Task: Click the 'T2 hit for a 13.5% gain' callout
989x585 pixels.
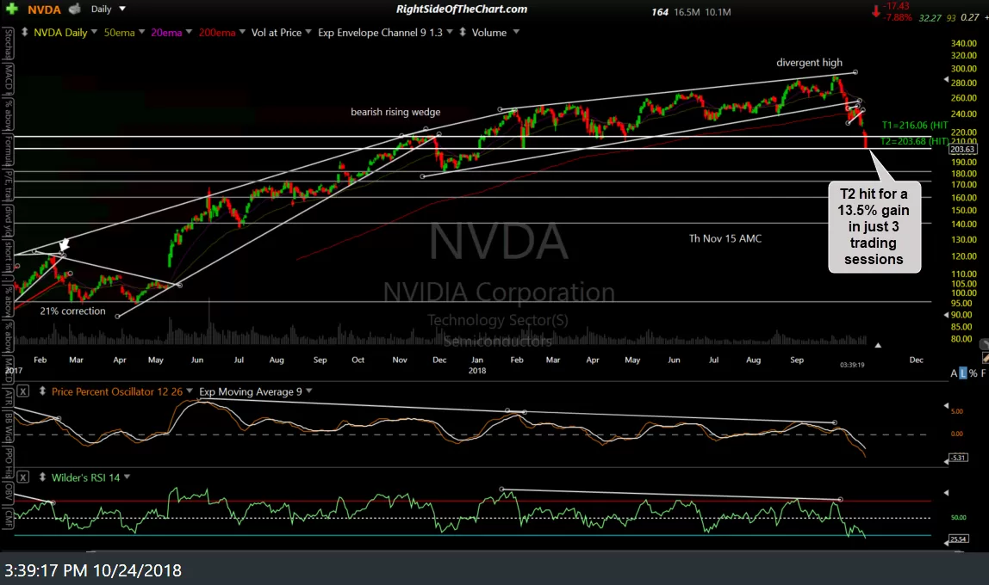Action: (874, 227)
